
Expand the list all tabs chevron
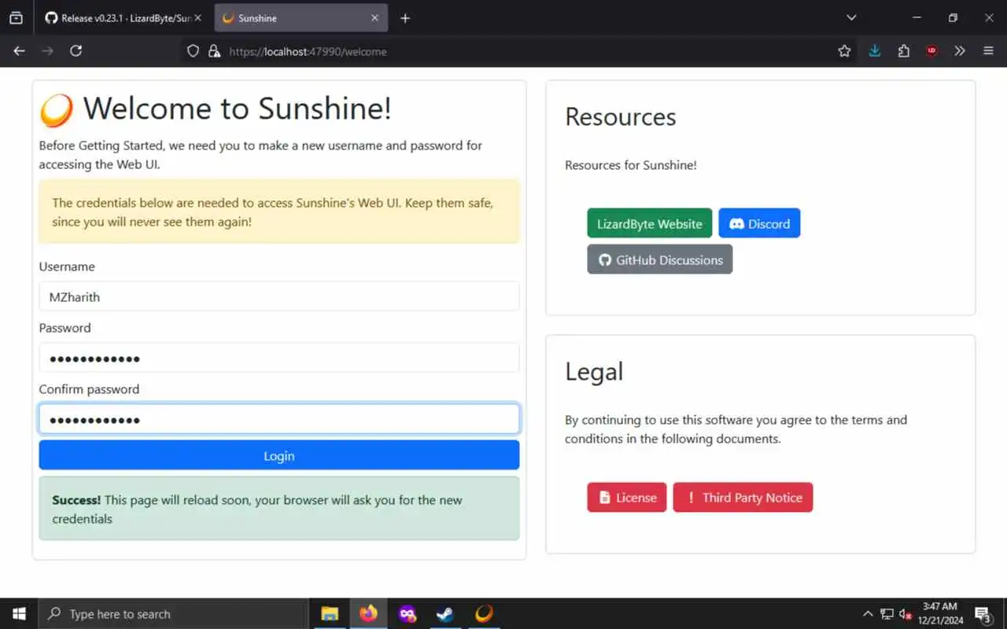coord(851,17)
